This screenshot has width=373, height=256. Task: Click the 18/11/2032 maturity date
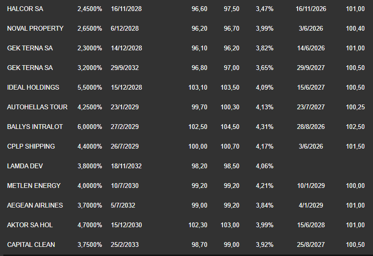[126, 166]
